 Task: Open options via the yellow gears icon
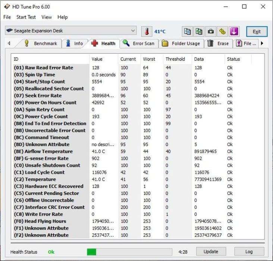[222, 32]
